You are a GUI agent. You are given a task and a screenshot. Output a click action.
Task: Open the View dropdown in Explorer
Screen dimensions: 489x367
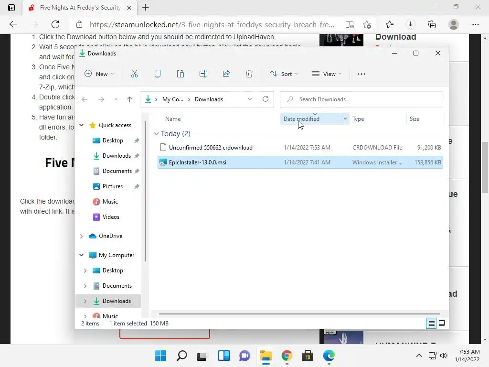(x=327, y=74)
